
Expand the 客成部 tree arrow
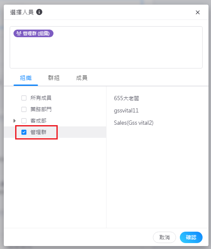click(x=15, y=121)
